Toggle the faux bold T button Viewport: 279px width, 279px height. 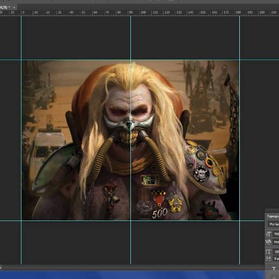pyautogui.click(x=274, y=268)
